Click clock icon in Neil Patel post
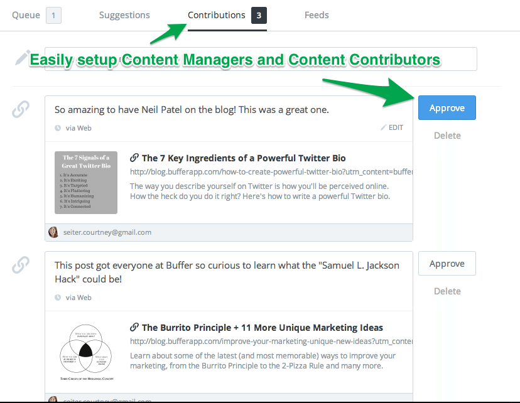Image resolution: width=520 pixels, height=403 pixels. click(x=58, y=128)
